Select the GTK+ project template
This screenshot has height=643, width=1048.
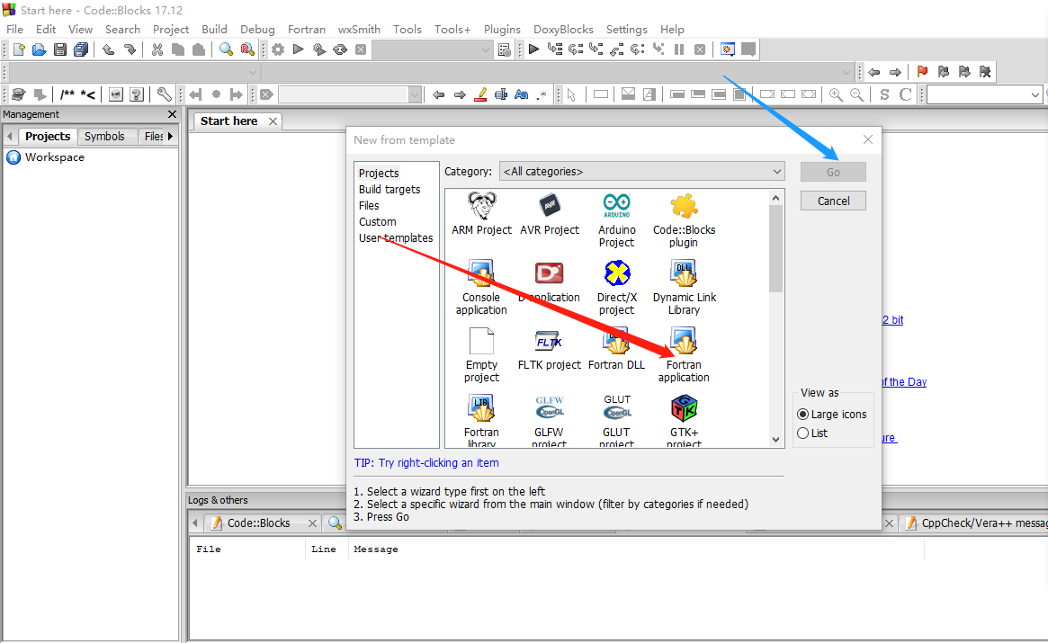tap(684, 418)
